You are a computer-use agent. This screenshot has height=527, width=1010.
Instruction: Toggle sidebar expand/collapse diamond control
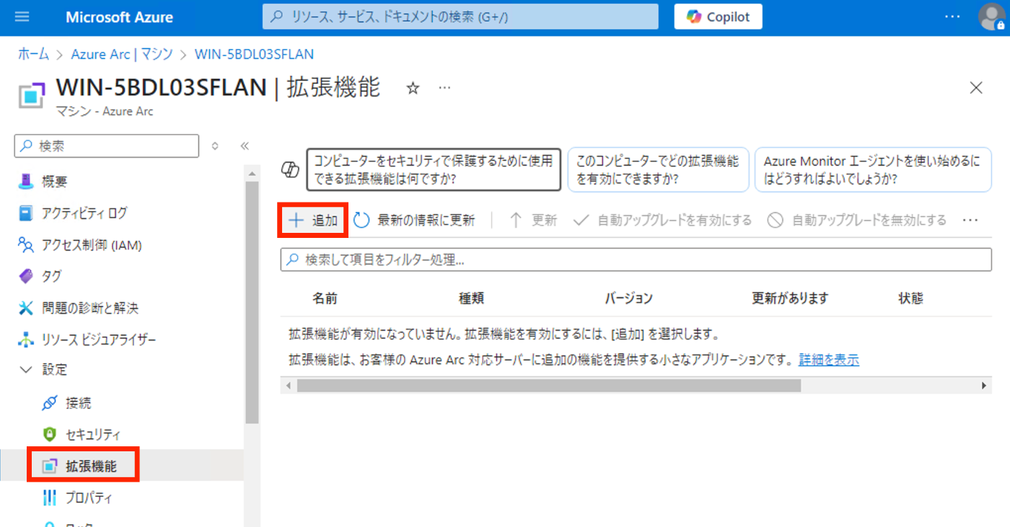[x=214, y=146]
